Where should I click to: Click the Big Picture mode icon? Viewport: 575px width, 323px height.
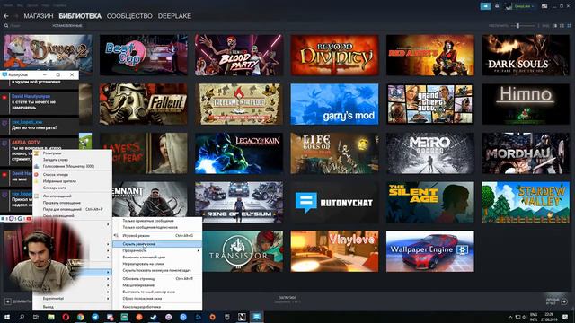point(544,6)
